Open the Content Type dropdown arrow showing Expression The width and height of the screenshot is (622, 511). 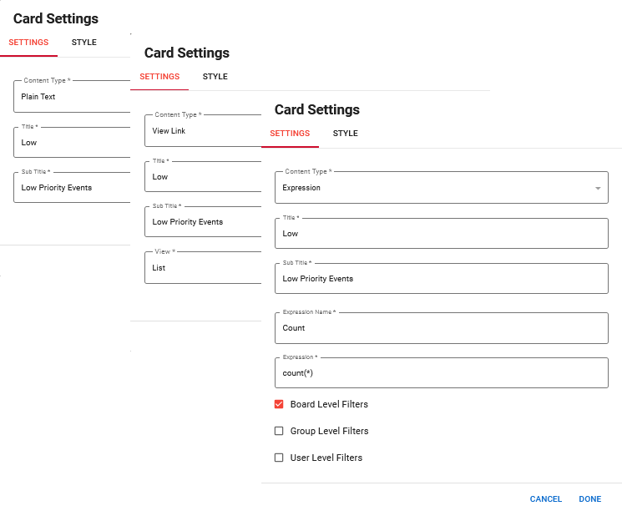pyautogui.click(x=598, y=188)
